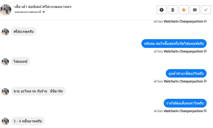The width and height of the screenshot is (213, 128).
Task: Click the blue message รายได้ต่อเดือนเท่าไรครับ
Action: coord(185,103)
